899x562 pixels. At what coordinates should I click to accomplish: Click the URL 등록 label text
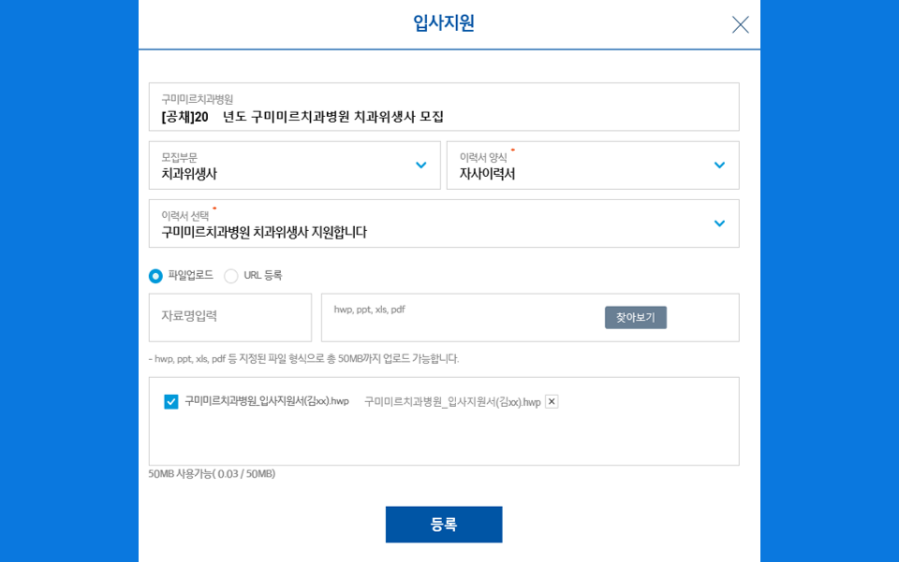click(x=262, y=276)
